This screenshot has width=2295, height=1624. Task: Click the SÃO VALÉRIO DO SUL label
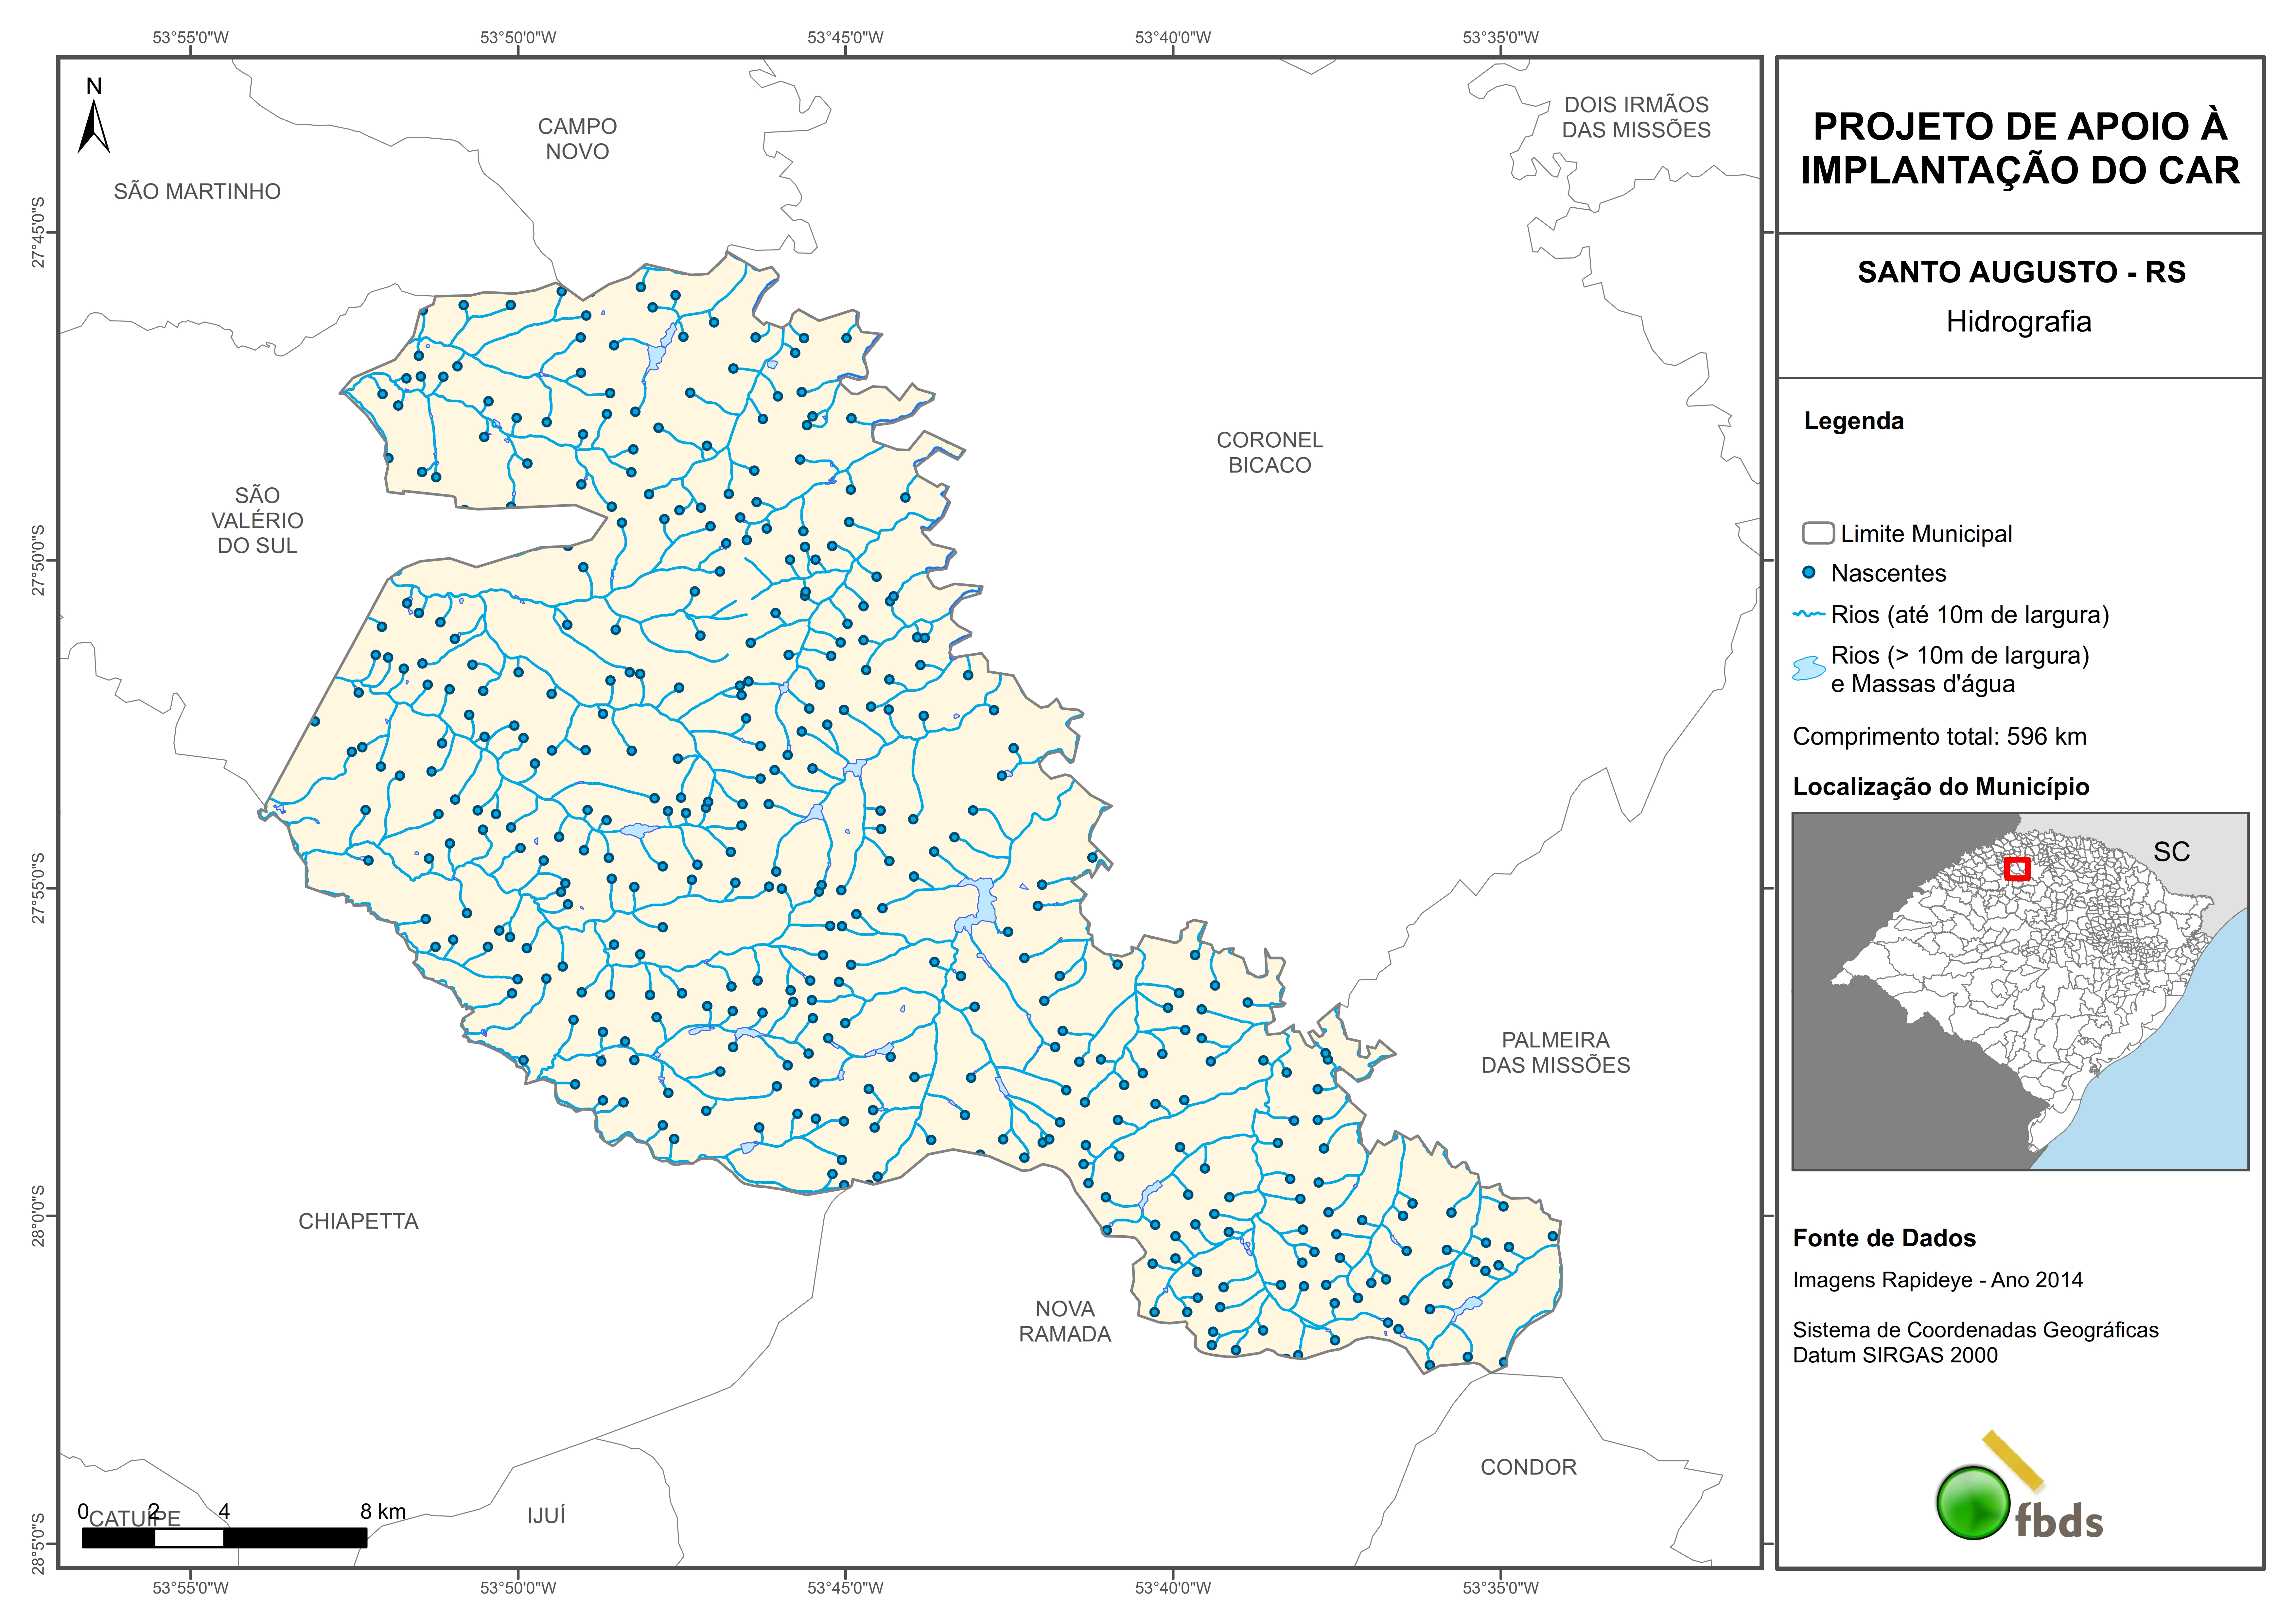pyautogui.click(x=257, y=520)
